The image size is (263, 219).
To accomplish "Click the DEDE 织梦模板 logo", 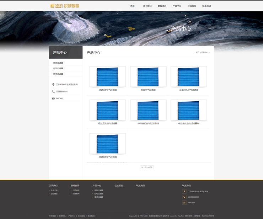I will tap(65, 6).
